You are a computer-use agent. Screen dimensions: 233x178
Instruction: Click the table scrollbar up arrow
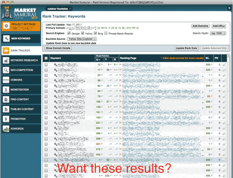(229, 56)
